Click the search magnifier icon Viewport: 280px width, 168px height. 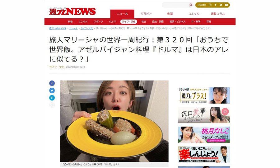(190, 5)
